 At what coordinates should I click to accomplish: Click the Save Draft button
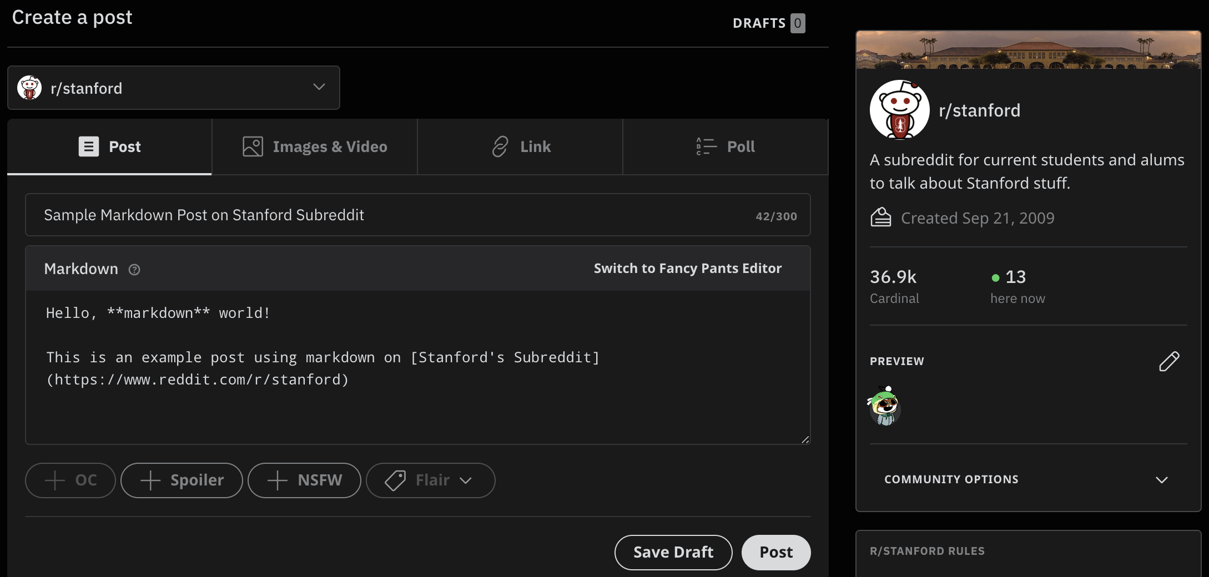tap(673, 552)
